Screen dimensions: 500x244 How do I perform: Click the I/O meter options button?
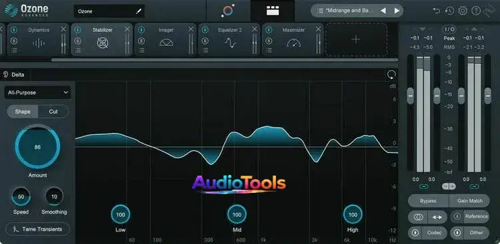(449, 29)
